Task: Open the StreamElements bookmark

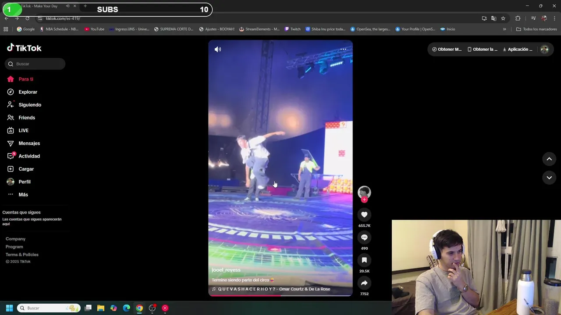Action: [x=259, y=29]
